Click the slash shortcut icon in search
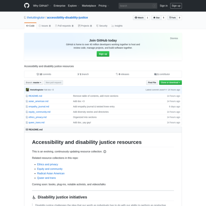The width and height of the screenshot is (206, 206). coord(154,6)
